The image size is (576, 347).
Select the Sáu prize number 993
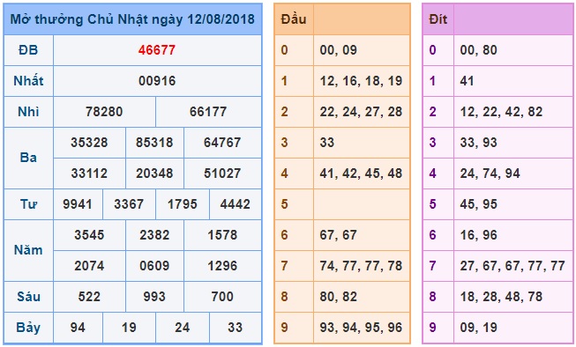click(154, 297)
